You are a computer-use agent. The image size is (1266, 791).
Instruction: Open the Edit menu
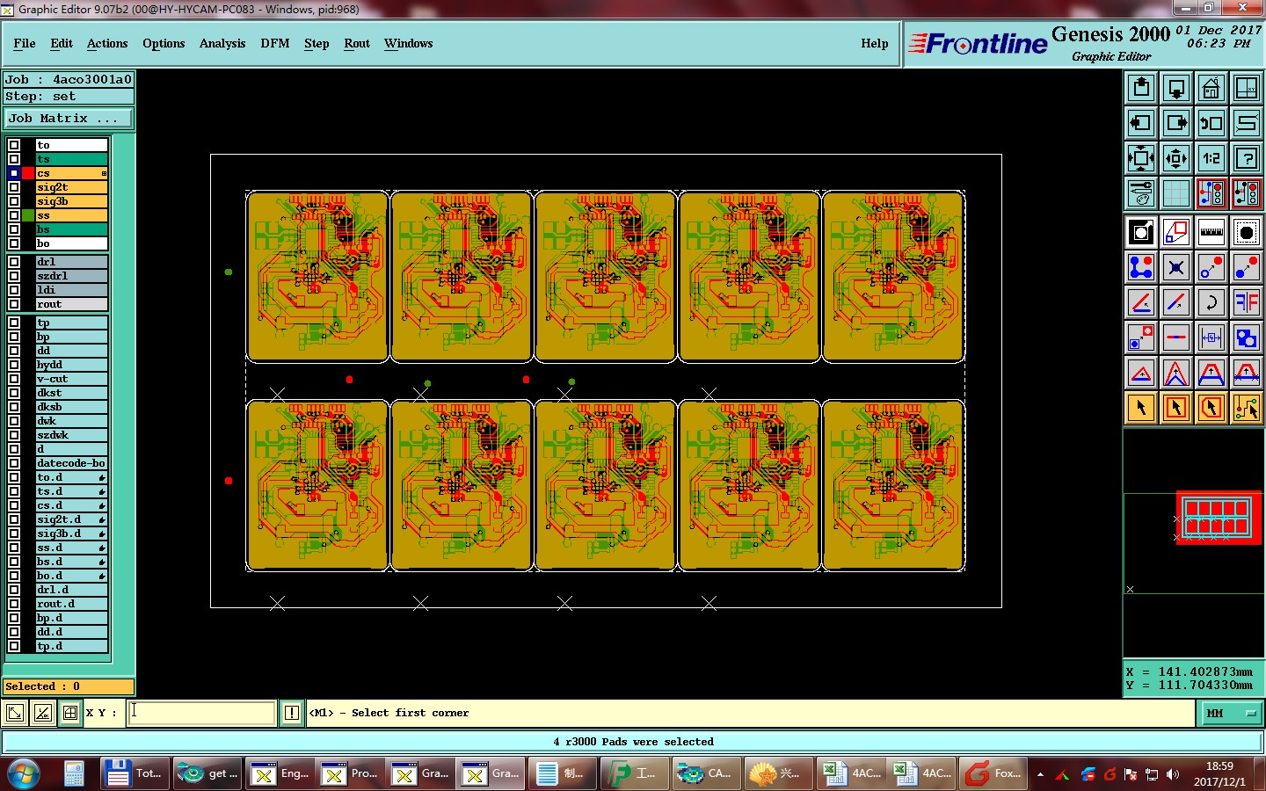[62, 43]
